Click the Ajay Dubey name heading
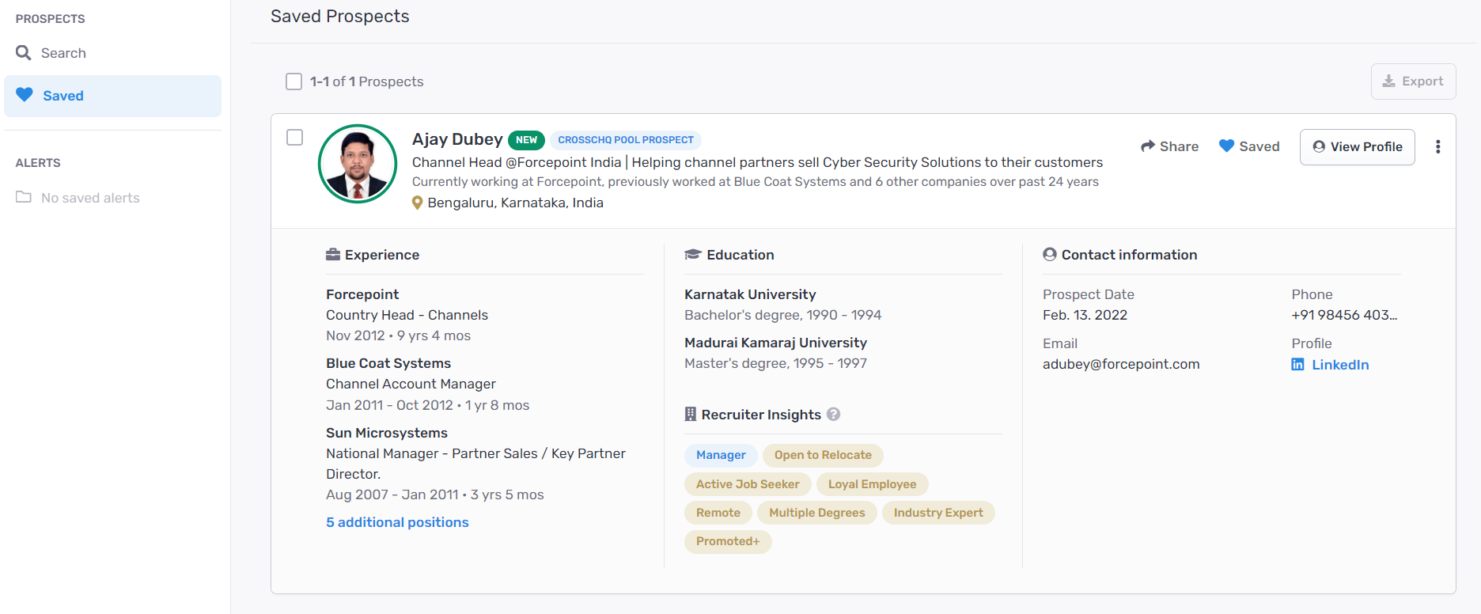 tap(457, 139)
